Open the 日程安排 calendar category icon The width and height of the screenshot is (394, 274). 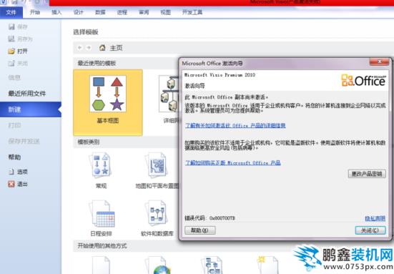pyautogui.click(x=102, y=215)
